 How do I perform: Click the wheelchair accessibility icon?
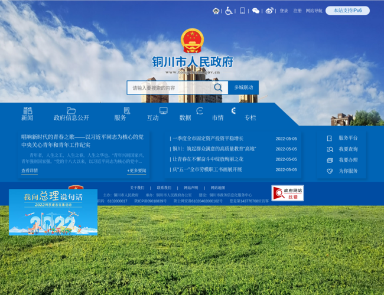tap(229, 11)
